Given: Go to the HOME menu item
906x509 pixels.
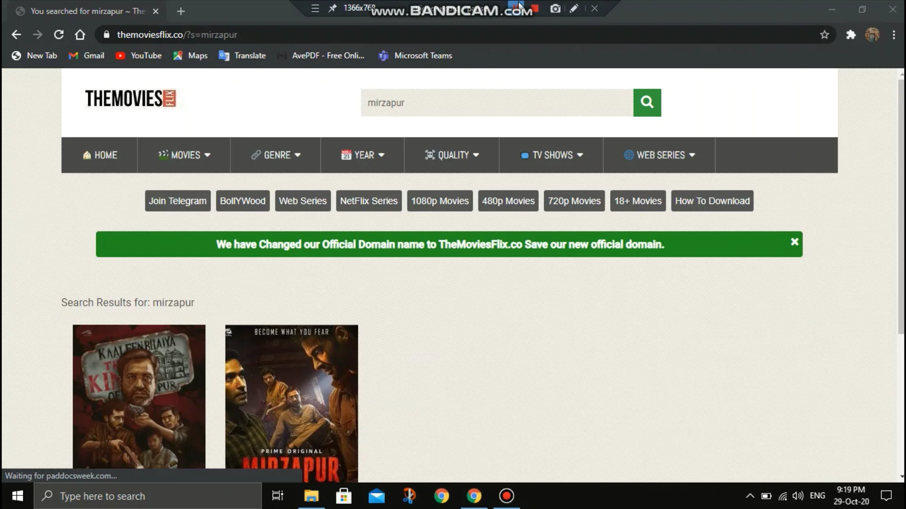Looking at the screenshot, I should 100,155.
